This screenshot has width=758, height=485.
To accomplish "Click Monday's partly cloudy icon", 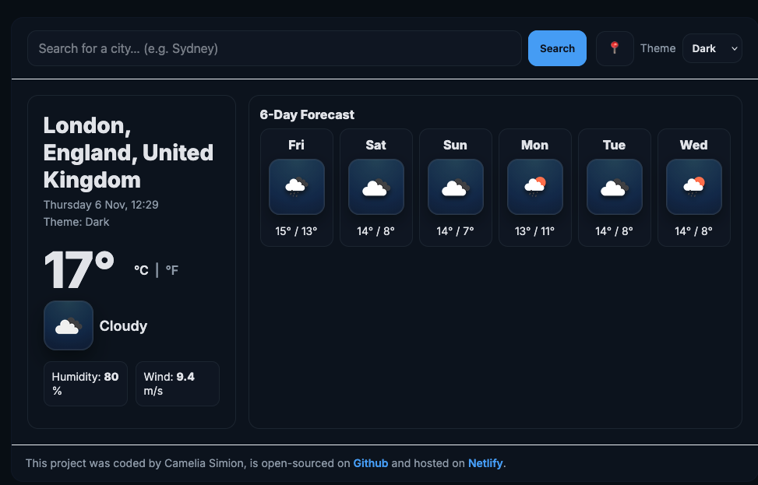I will pyautogui.click(x=534, y=186).
